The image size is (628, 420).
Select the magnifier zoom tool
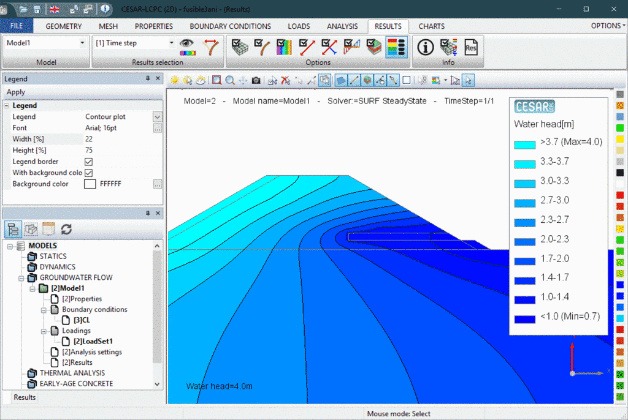(x=230, y=80)
